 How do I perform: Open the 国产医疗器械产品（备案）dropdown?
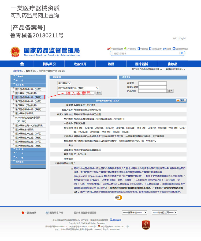(78, 88)
